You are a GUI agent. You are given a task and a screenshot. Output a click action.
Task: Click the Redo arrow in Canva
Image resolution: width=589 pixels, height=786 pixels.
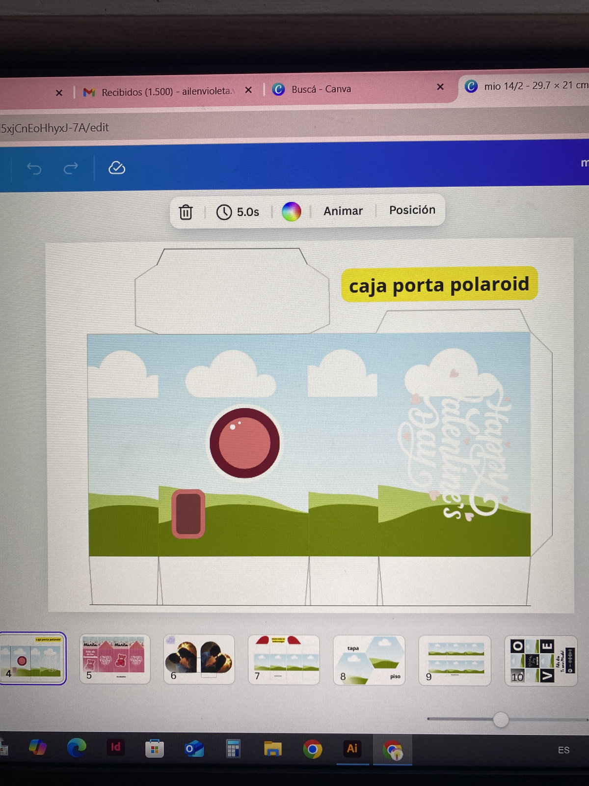(71, 168)
